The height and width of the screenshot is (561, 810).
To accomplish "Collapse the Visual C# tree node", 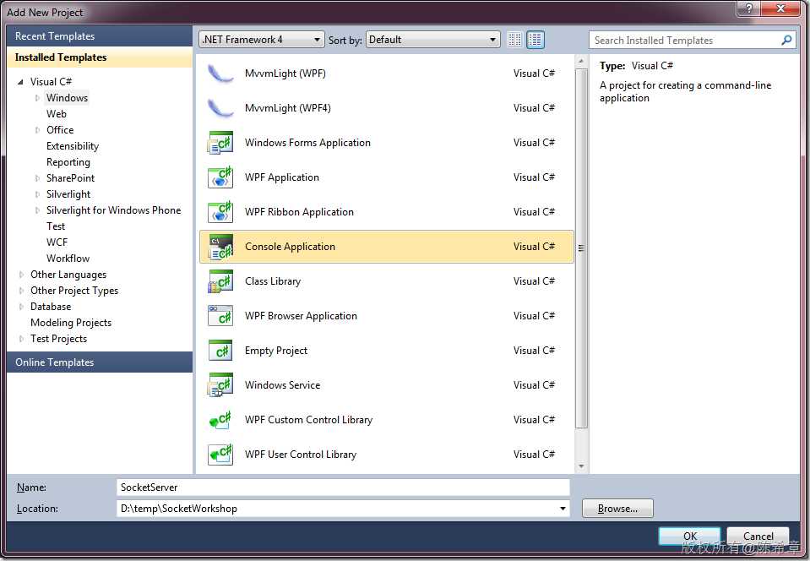I will pyautogui.click(x=20, y=82).
